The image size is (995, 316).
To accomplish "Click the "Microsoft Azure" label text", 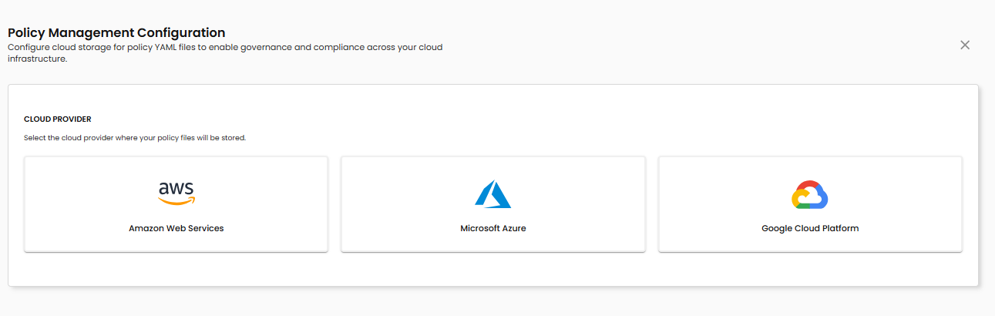I will coord(493,228).
